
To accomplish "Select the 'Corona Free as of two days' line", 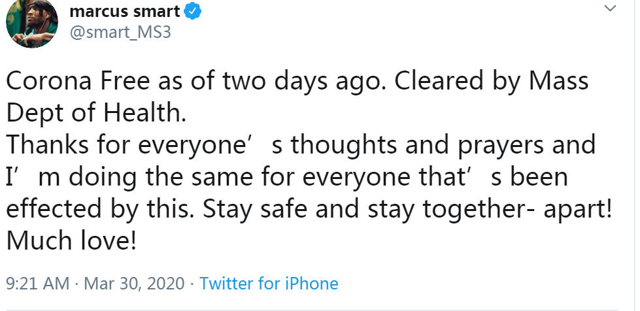I will tap(297, 81).
